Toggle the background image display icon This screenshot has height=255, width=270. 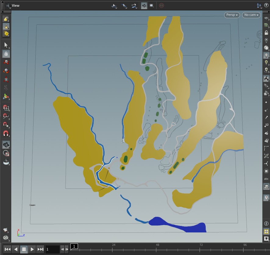coord(266,187)
